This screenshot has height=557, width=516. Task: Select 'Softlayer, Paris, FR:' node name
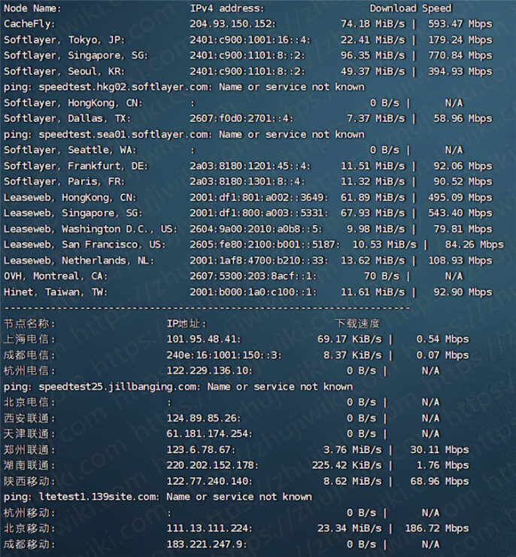[x=64, y=181]
